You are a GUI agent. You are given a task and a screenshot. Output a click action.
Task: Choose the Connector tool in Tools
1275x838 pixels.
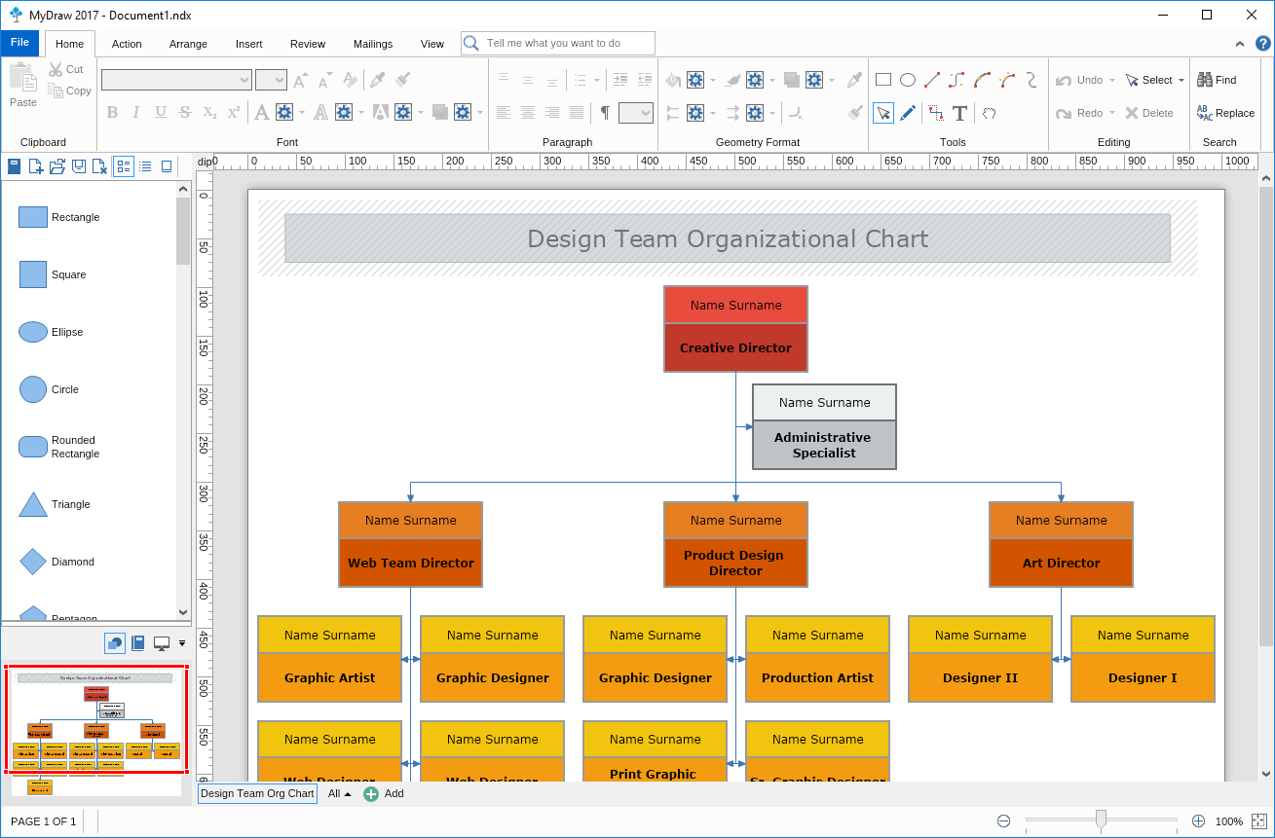[936, 113]
